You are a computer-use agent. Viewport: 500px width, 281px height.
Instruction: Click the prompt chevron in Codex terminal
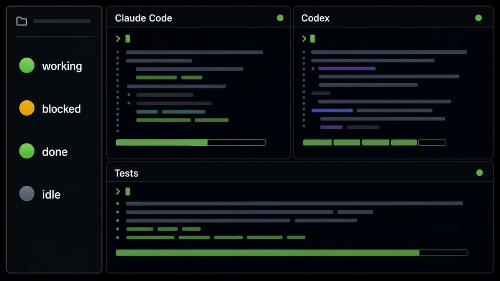[304, 39]
